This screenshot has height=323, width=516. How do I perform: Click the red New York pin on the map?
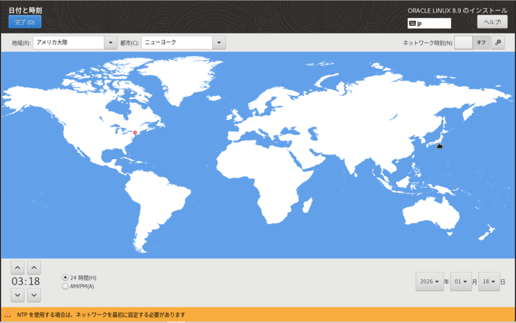click(x=135, y=132)
